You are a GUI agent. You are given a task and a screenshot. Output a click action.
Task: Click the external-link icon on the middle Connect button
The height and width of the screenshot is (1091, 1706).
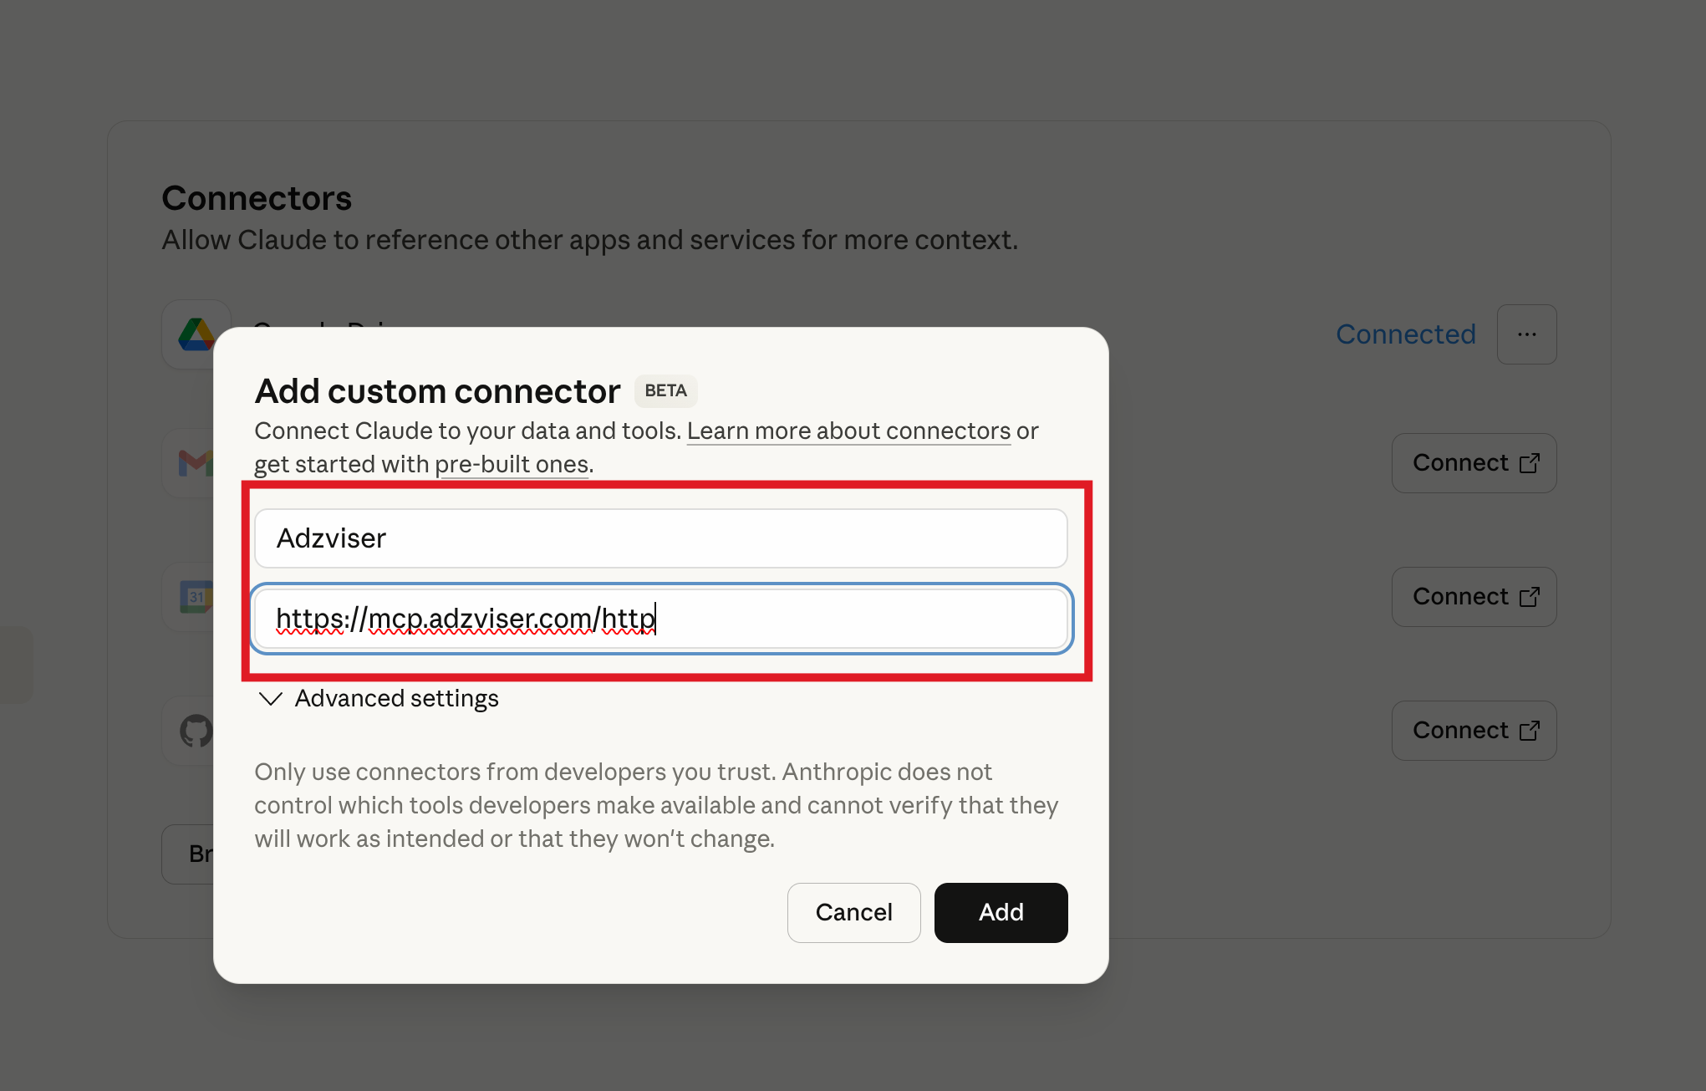click(1530, 596)
